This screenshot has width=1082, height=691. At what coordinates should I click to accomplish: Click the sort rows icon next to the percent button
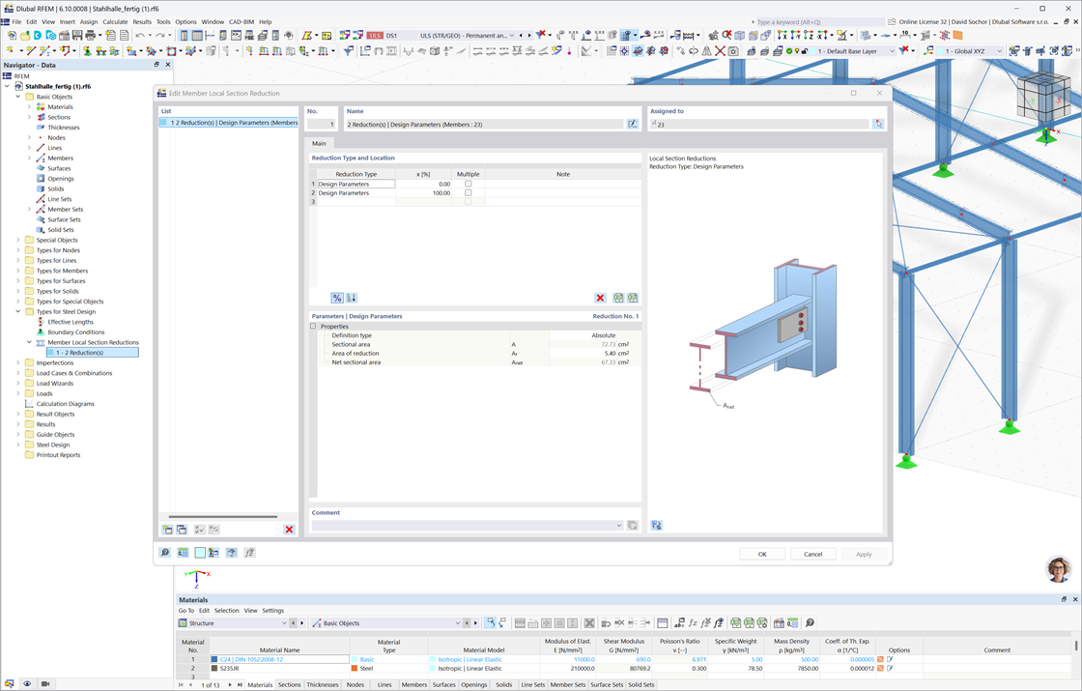(350, 297)
